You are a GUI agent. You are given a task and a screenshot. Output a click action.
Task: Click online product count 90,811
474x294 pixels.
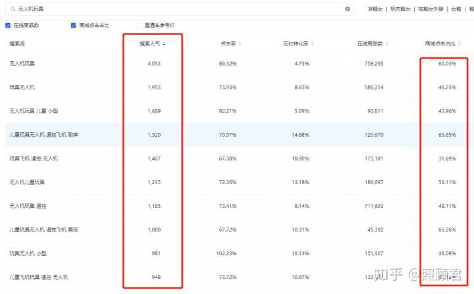click(375, 111)
